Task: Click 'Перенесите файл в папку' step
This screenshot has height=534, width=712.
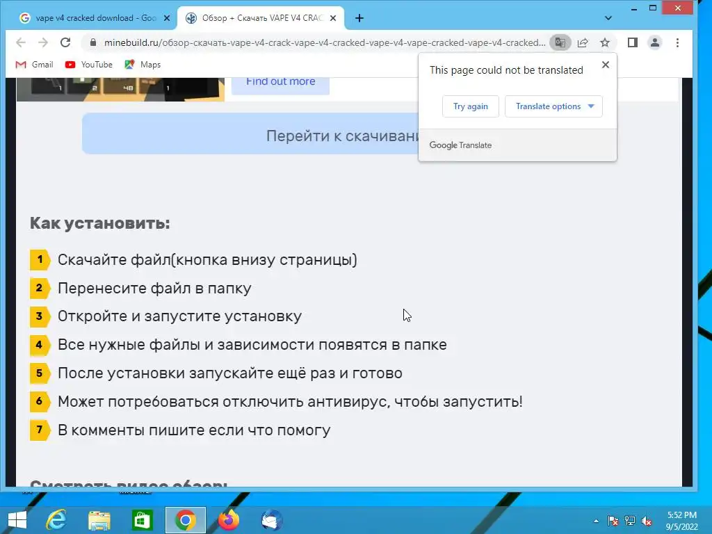Action: click(154, 288)
